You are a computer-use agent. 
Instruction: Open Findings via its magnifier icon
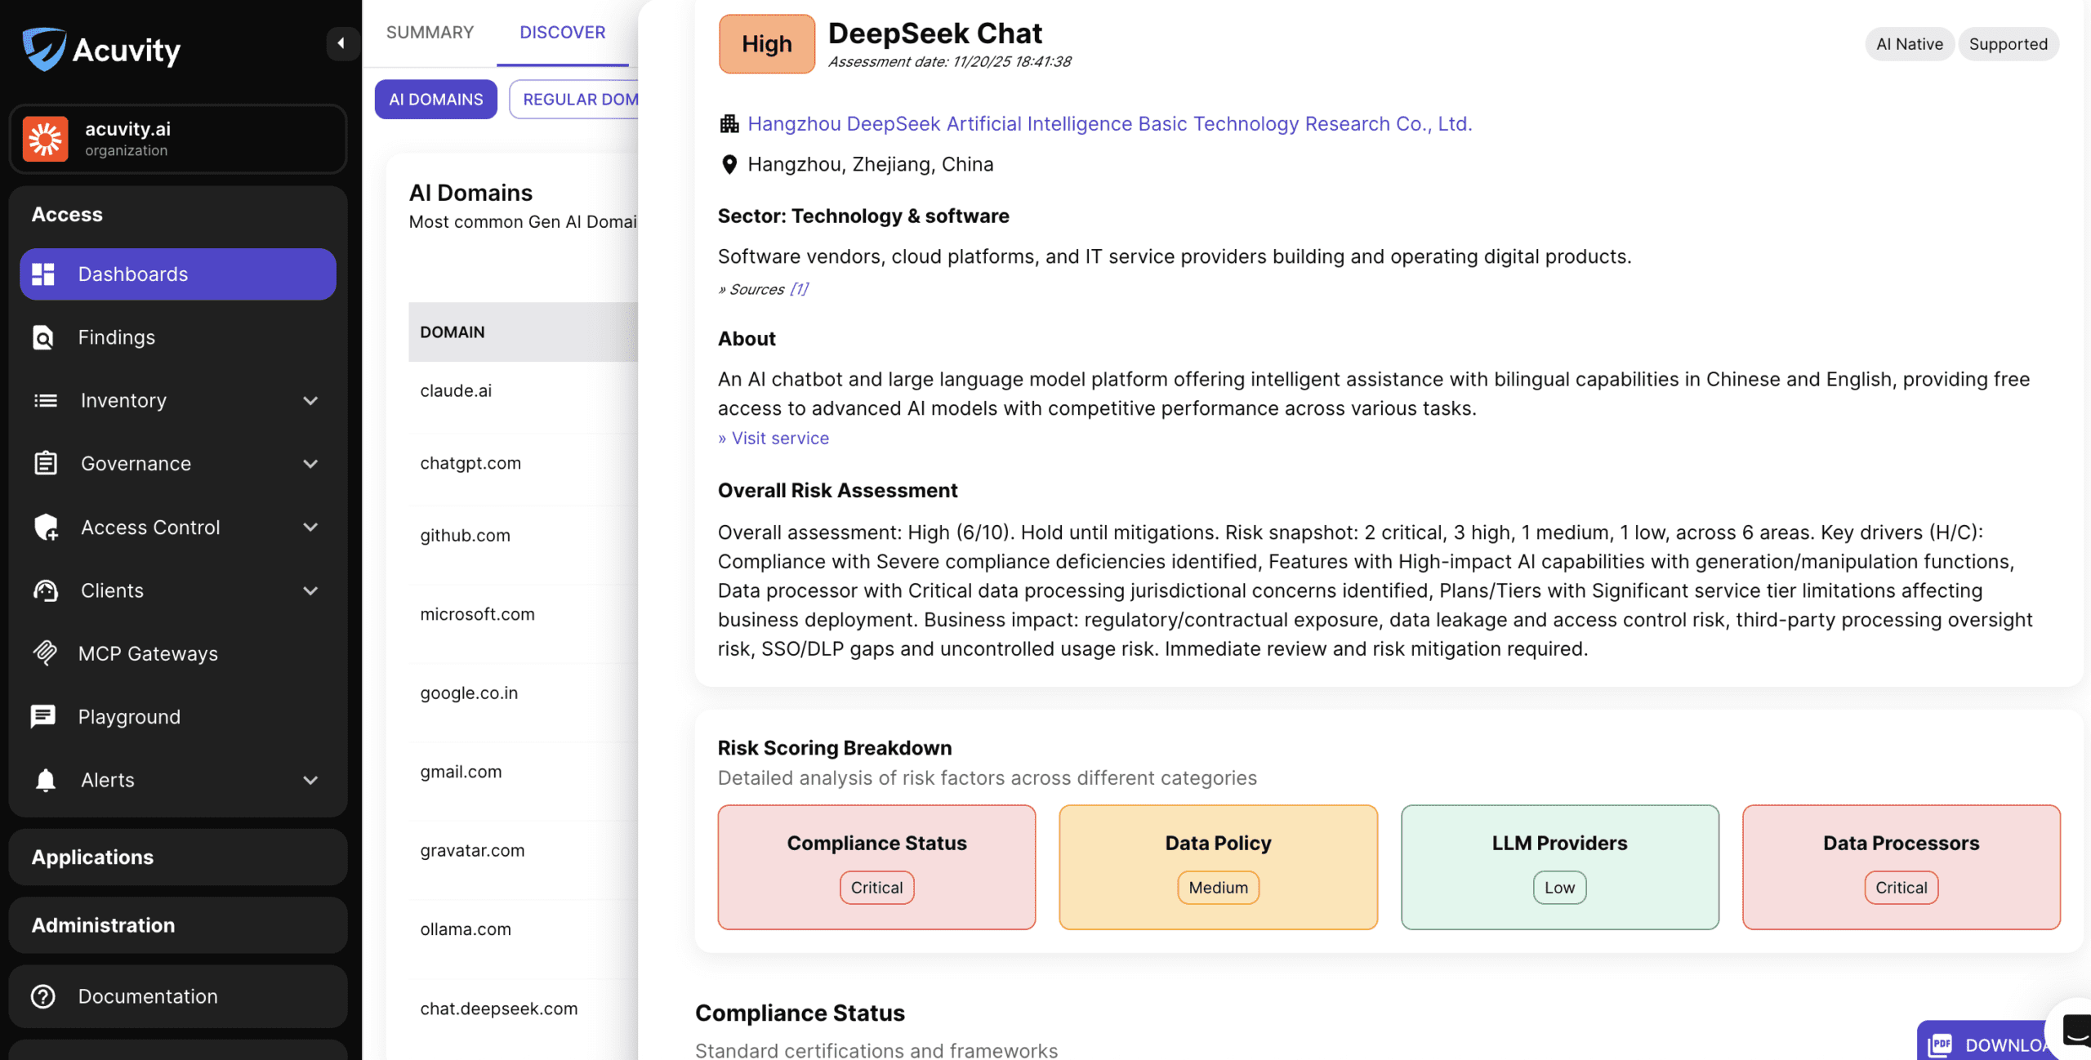pyautogui.click(x=43, y=337)
